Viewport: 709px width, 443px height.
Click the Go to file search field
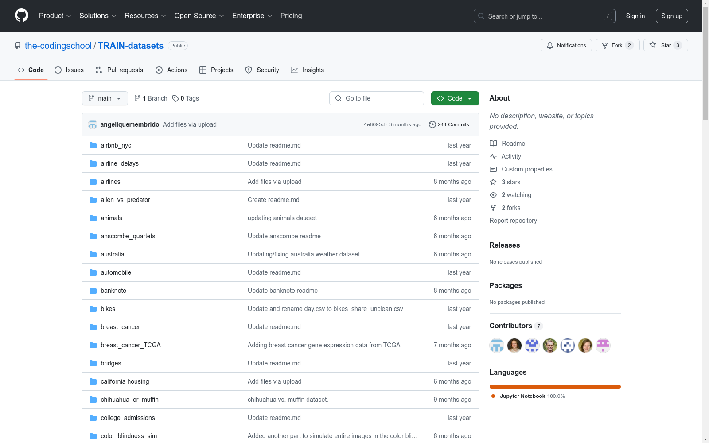pyautogui.click(x=377, y=98)
